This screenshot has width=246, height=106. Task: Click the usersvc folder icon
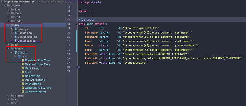(x=9, y=6)
